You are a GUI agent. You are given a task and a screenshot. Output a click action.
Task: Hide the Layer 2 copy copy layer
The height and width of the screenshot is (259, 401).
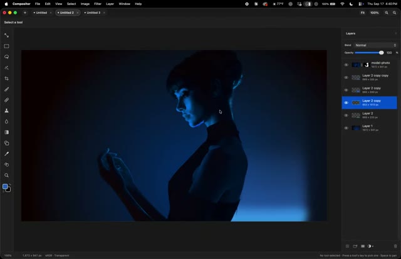346,78
